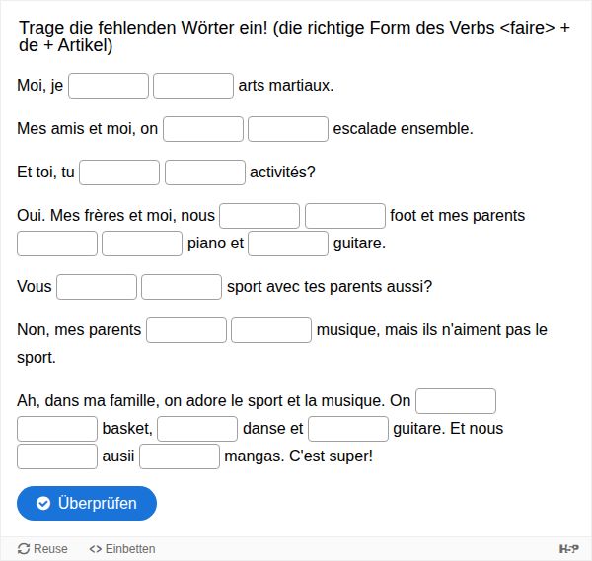Click the H5P logo icon
The width and height of the screenshot is (592, 561).
click(x=568, y=549)
